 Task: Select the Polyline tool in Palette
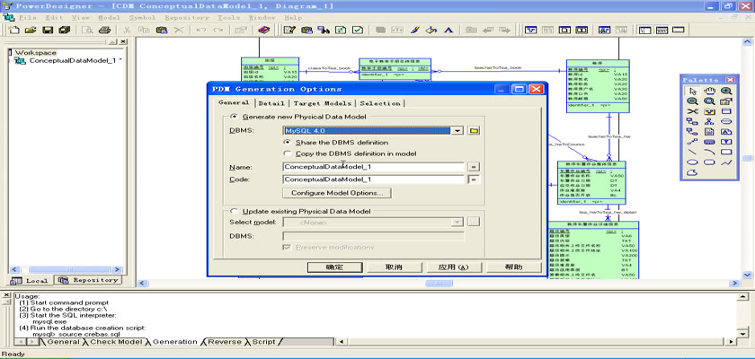click(x=726, y=162)
